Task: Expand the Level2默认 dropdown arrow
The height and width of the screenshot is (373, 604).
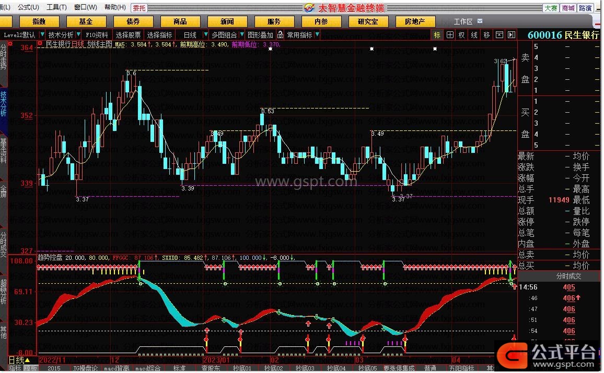Action: [x=42, y=34]
